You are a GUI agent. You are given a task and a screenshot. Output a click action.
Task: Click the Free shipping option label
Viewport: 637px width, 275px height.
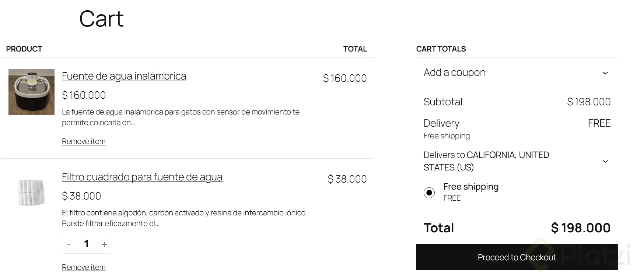(471, 187)
